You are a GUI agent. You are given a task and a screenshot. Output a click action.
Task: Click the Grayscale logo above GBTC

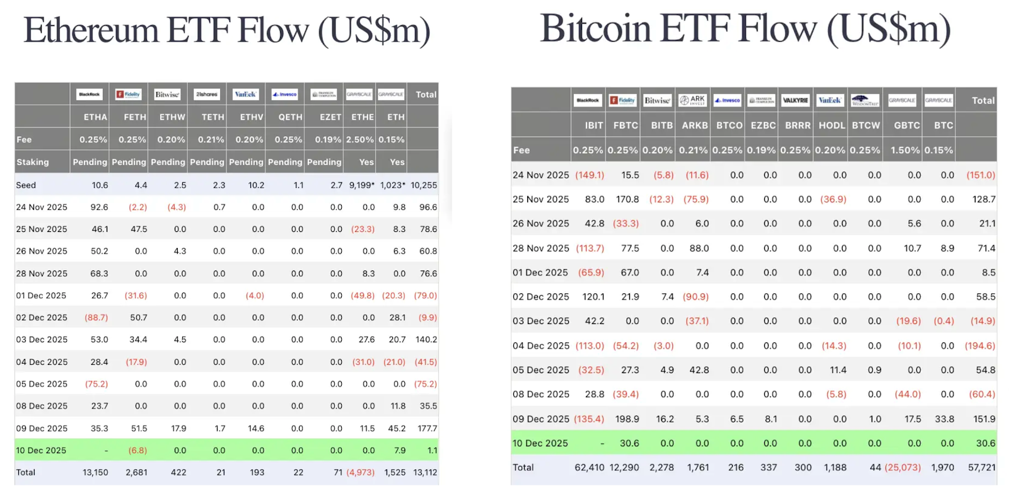tap(902, 100)
